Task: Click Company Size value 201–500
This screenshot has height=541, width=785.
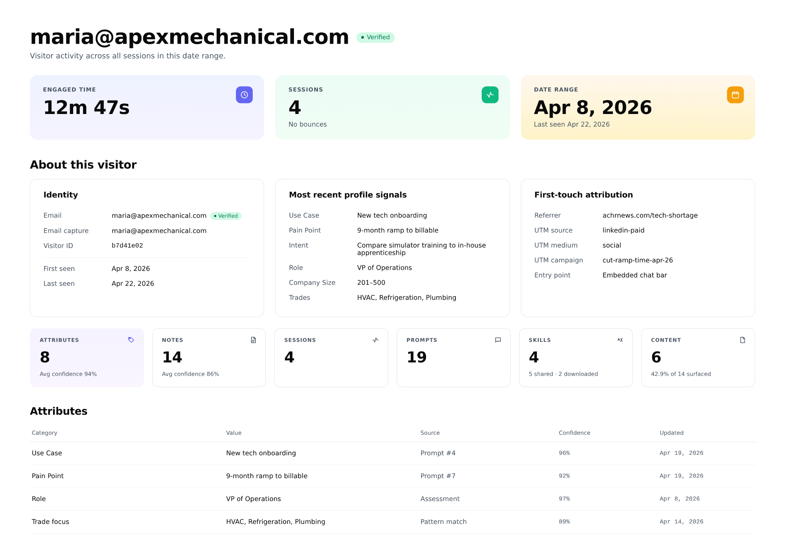Action: (x=371, y=283)
